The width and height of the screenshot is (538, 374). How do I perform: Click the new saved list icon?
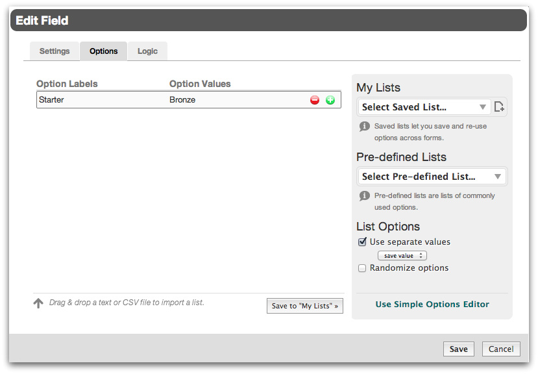pyautogui.click(x=499, y=107)
